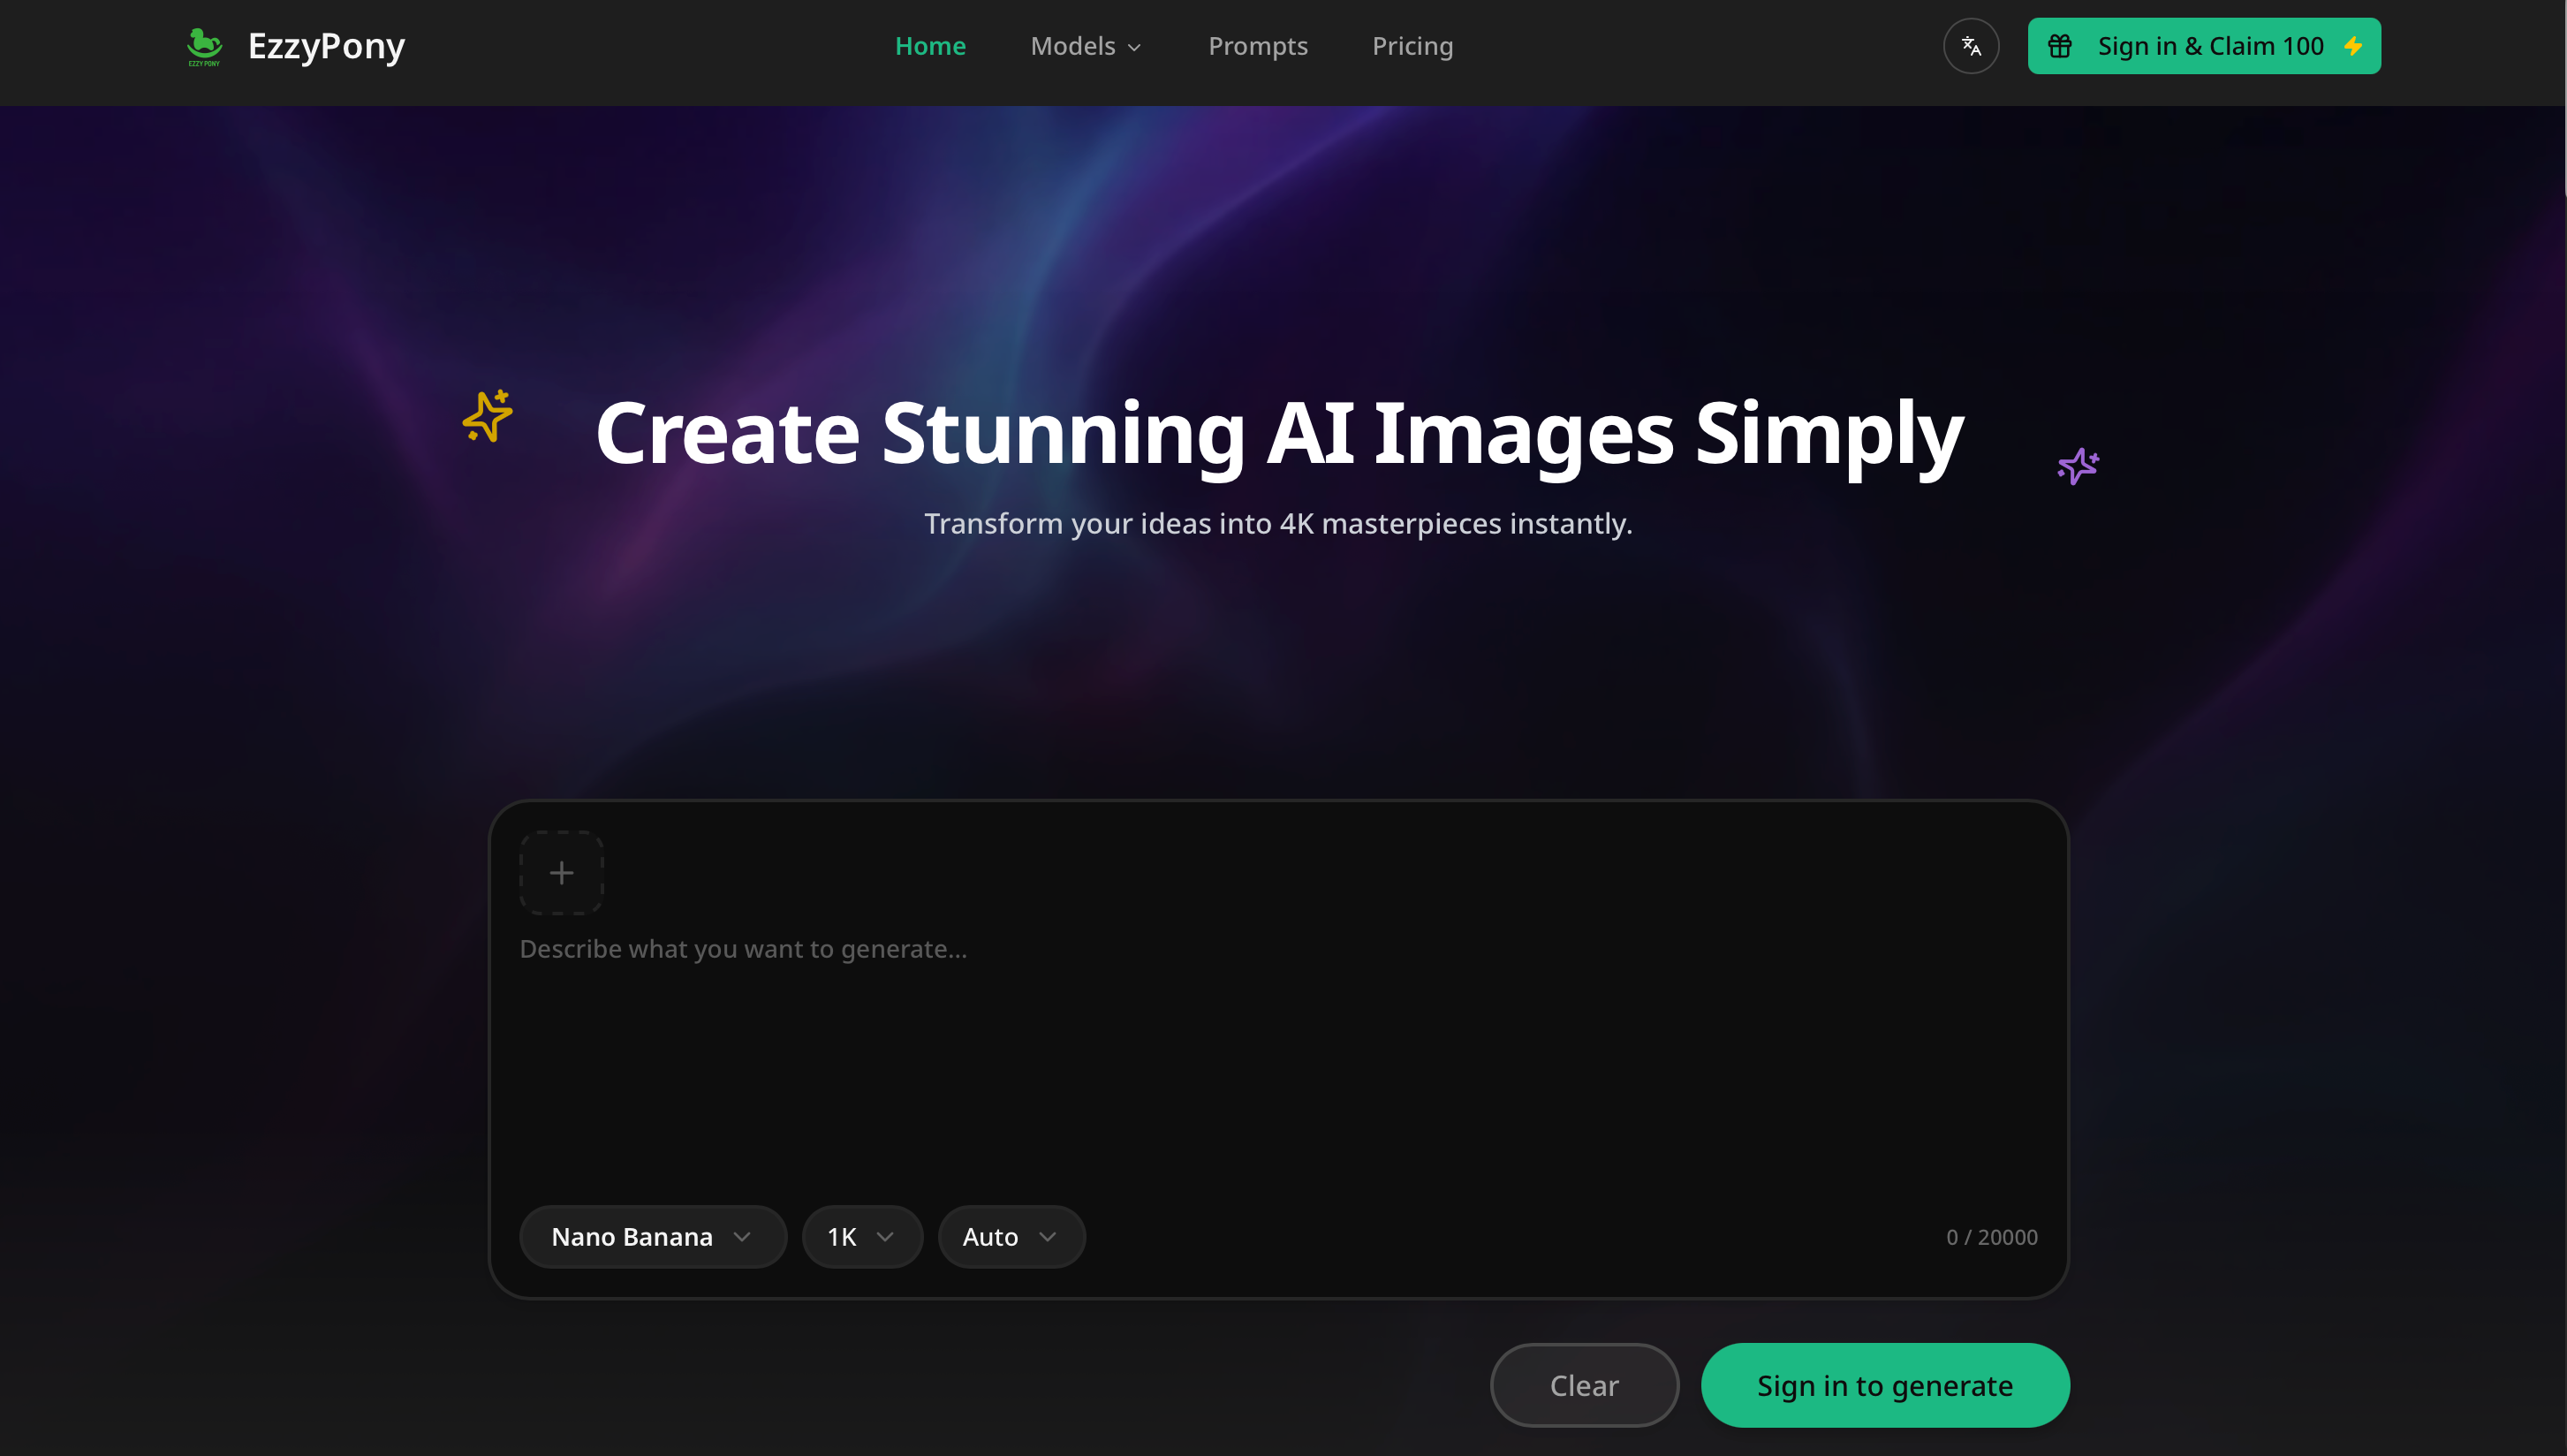2567x1456 pixels.
Task: Switch to the Prompts page
Action: click(x=1258, y=45)
